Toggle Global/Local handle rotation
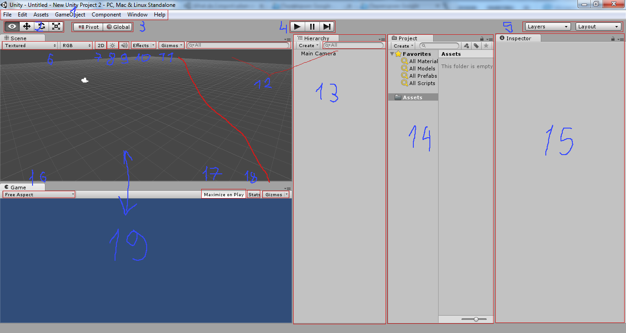 (118, 27)
